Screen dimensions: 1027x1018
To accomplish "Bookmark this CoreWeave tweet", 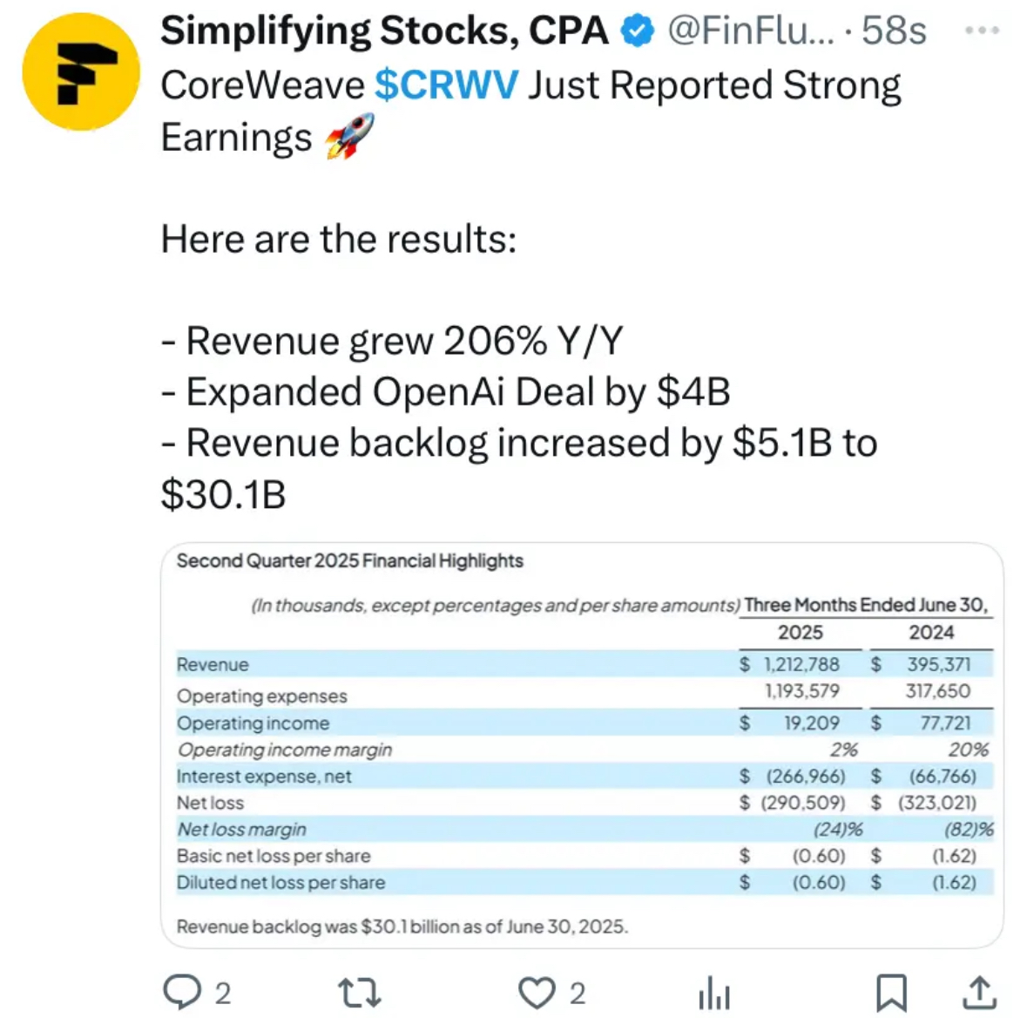I will point(891,993).
